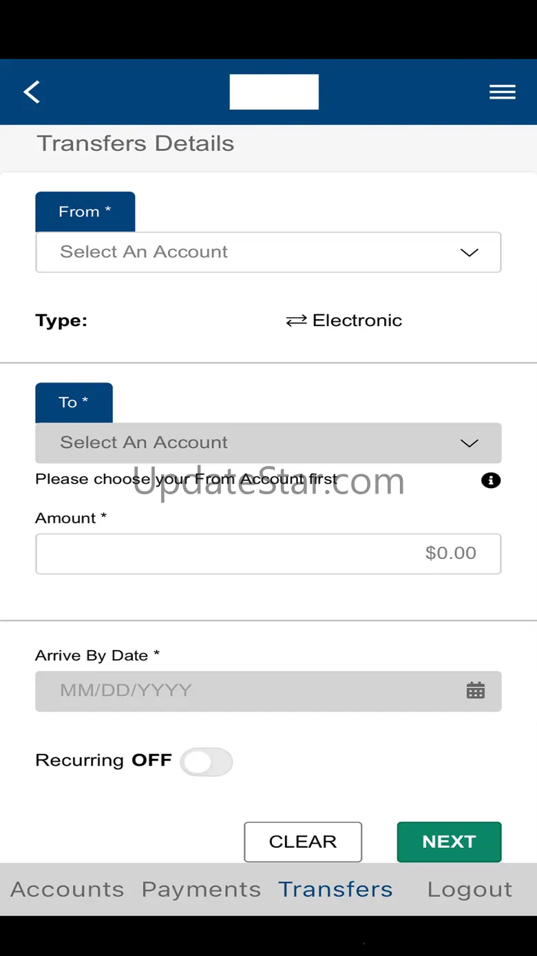This screenshot has height=956, width=537.
Task: Expand the From account chevron
Action: (x=469, y=252)
